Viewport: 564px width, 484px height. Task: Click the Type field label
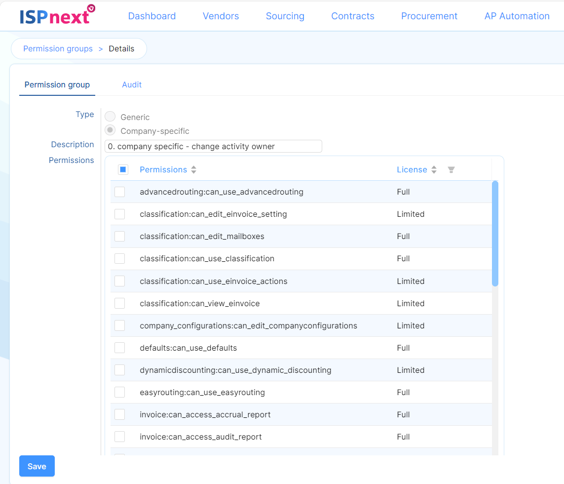pyautogui.click(x=85, y=115)
